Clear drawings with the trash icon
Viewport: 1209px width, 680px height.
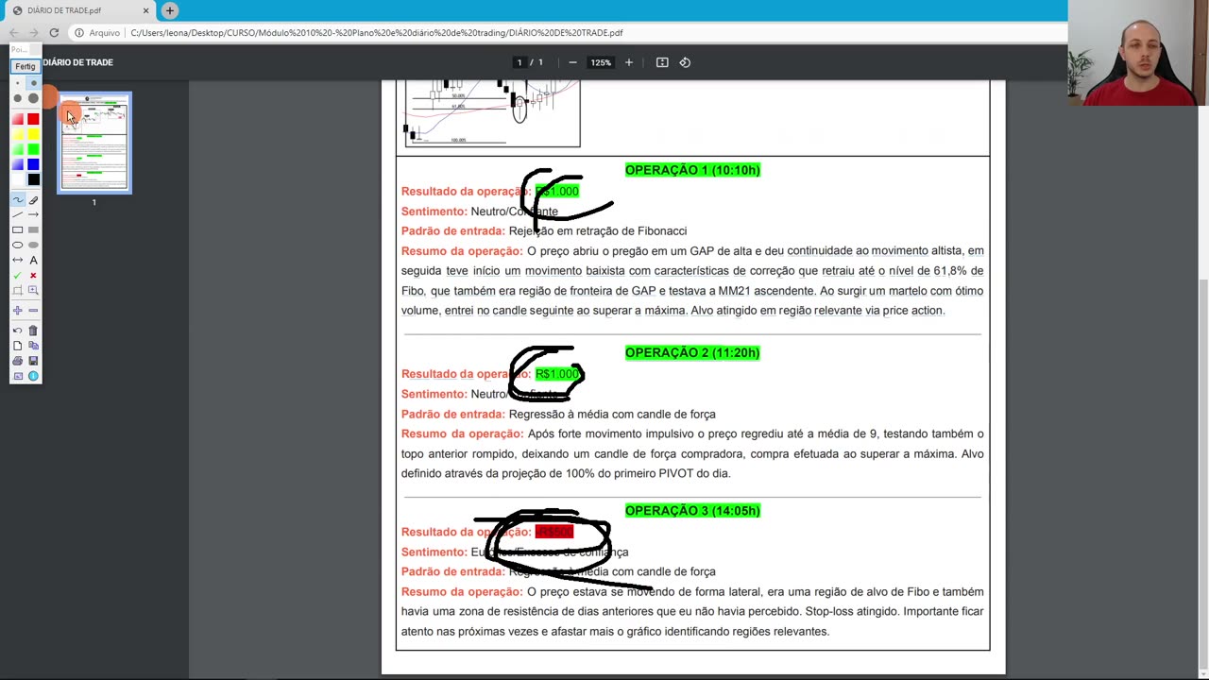click(33, 331)
